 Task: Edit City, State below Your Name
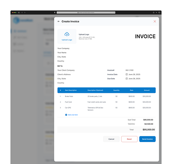pyautogui.click(x=61, y=57)
